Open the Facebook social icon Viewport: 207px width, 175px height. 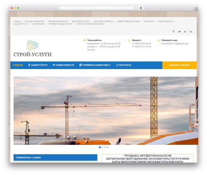coord(173,31)
